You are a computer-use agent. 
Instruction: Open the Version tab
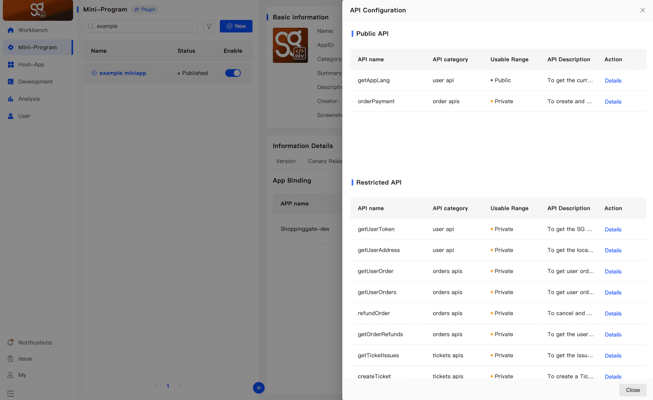pos(286,161)
